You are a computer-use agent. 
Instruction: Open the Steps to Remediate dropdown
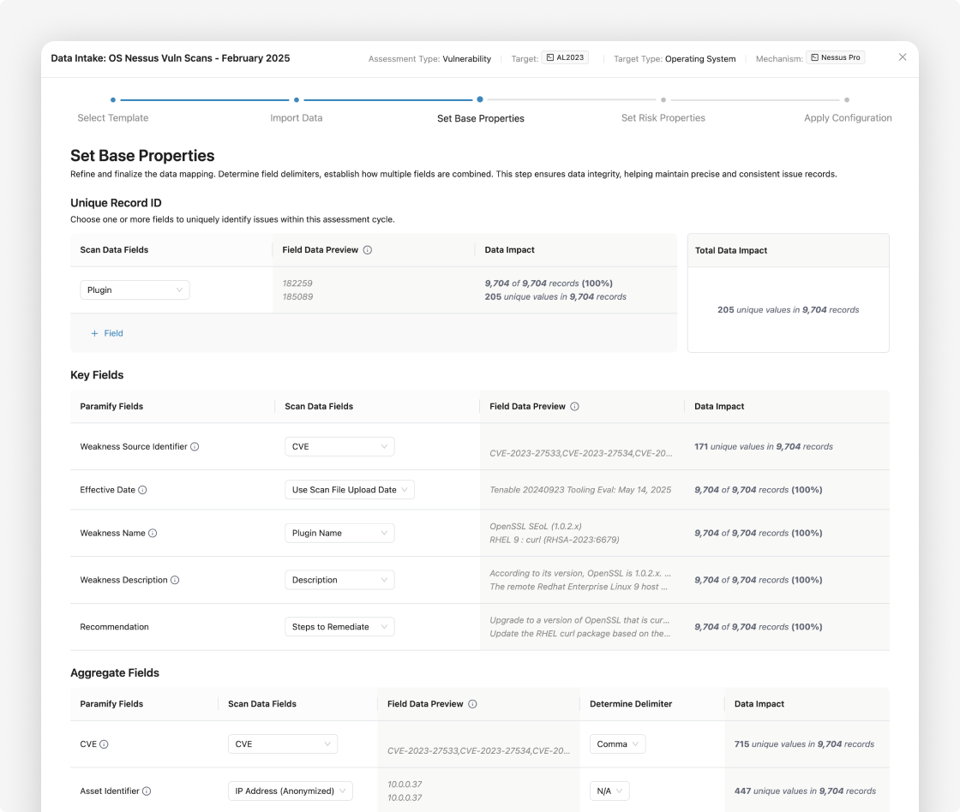(339, 627)
